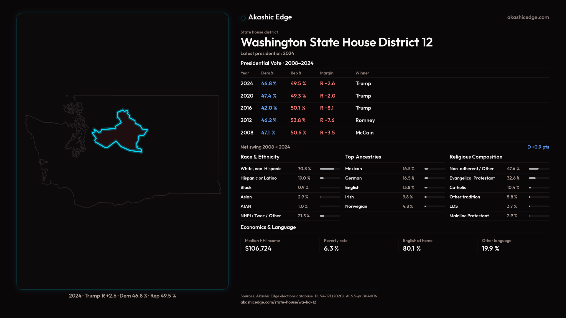Click the Evangelical Protestant percentage bar
Image resolution: width=566 pixels, height=318 pixels.
(x=539, y=178)
